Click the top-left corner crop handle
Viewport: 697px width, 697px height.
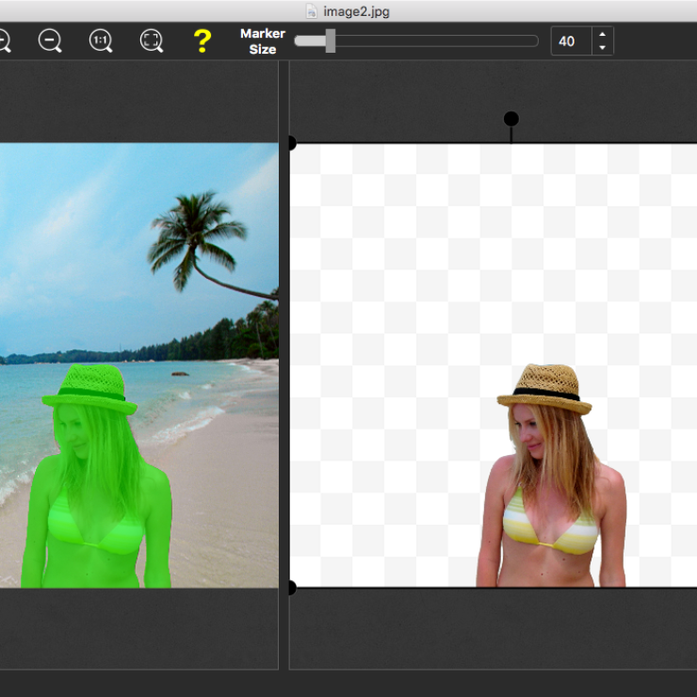click(x=291, y=143)
